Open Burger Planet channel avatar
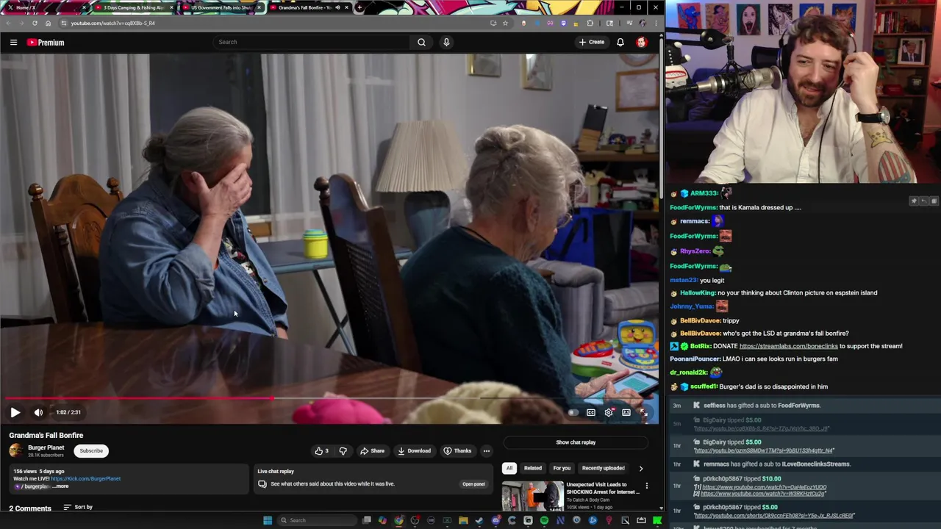 tap(16, 450)
